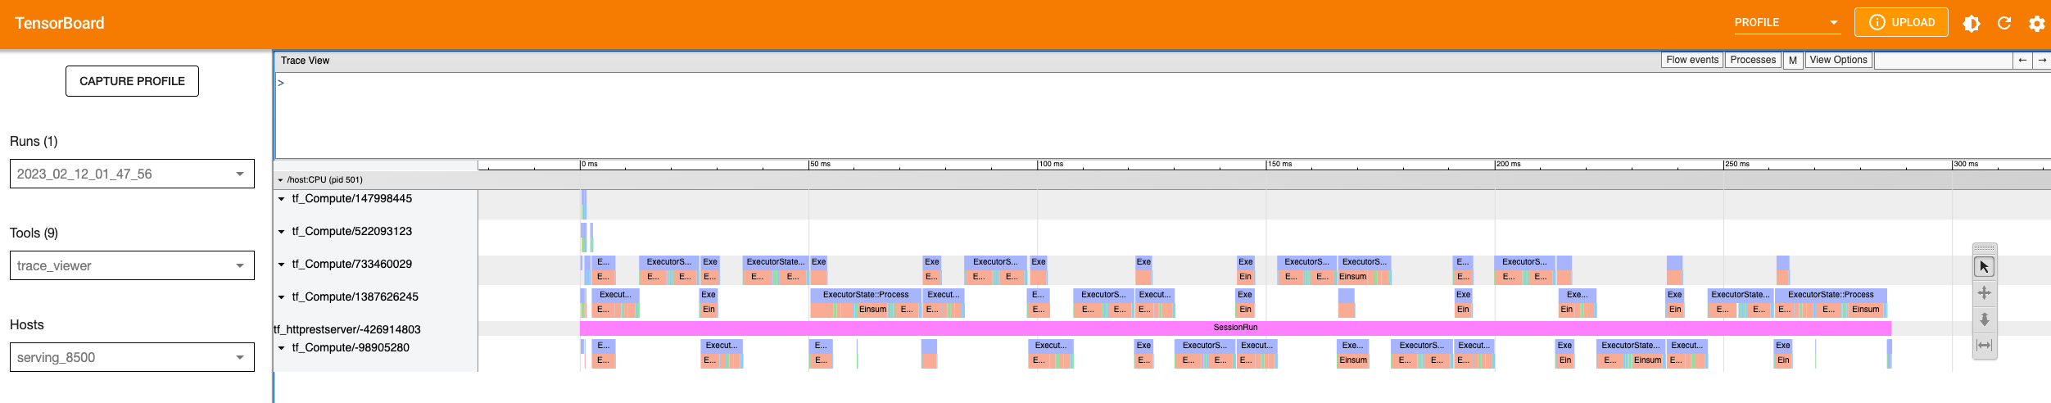Go to previous search result arrow

click(x=2022, y=60)
